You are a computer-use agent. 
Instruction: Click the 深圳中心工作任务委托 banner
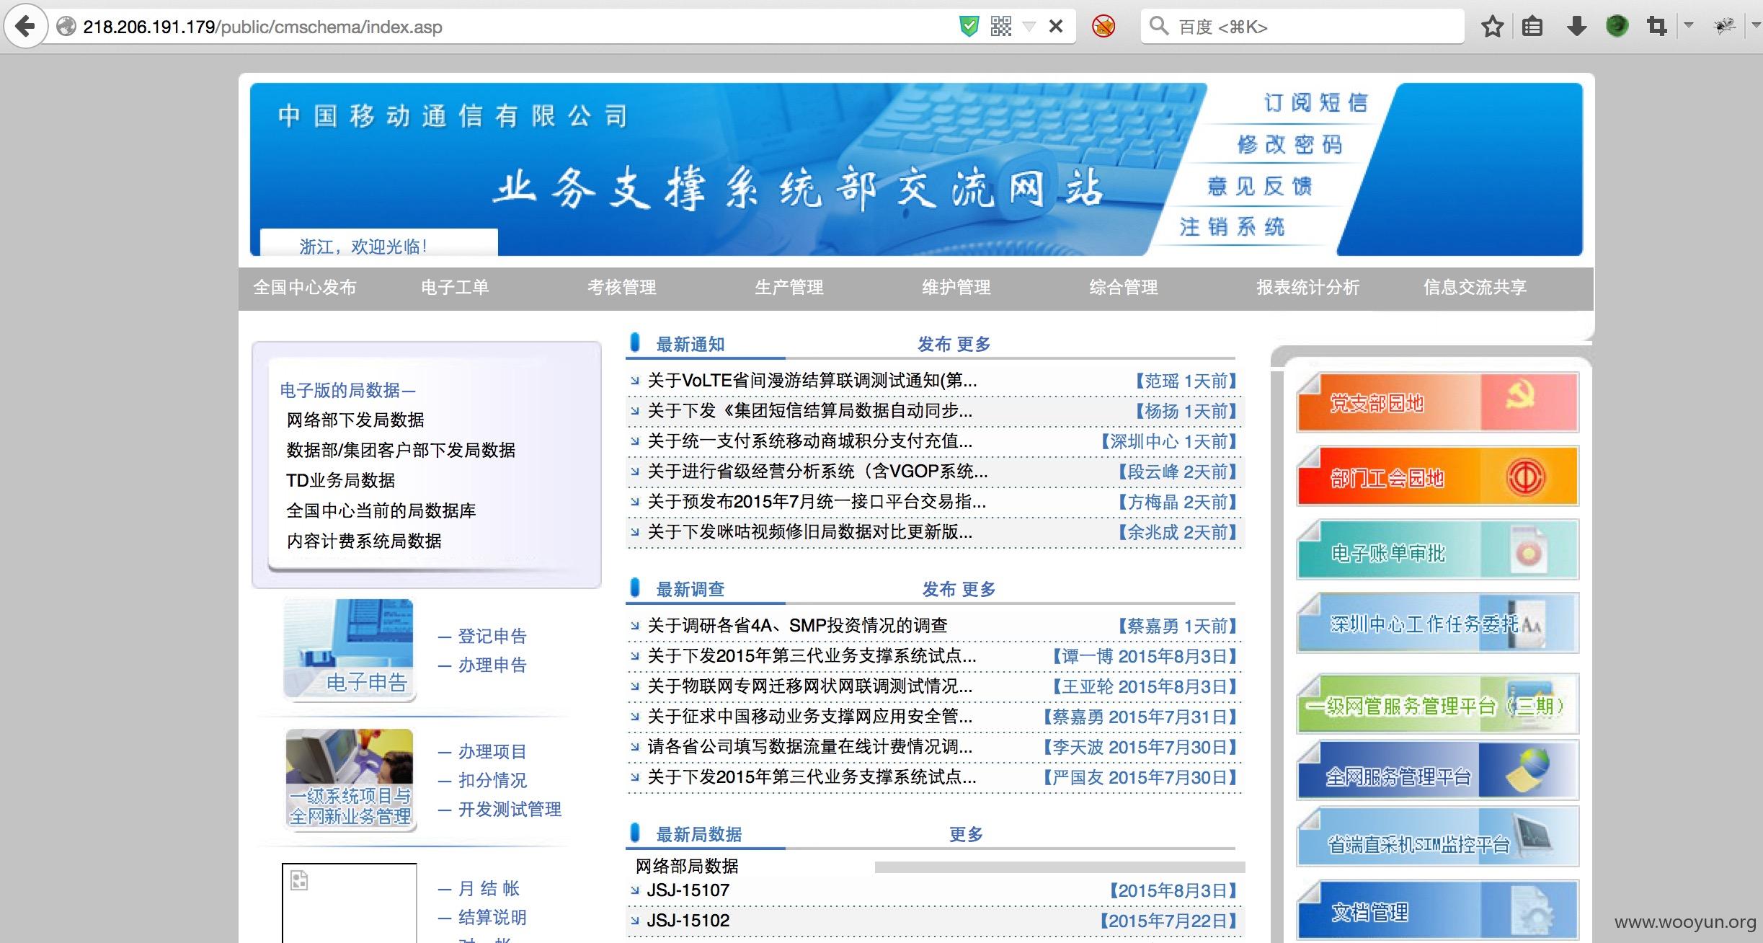click(x=1437, y=623)
